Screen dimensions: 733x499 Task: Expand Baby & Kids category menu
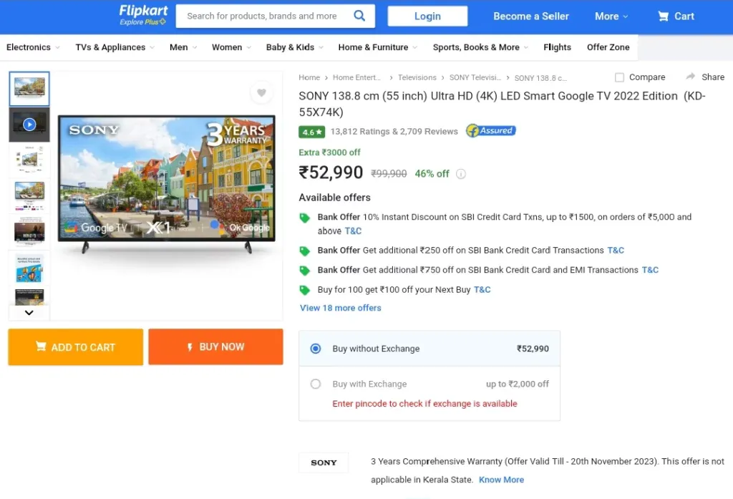[x=294, y=47]
